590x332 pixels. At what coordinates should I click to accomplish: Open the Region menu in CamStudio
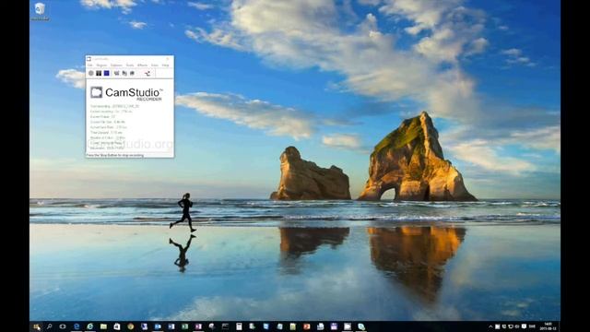(101, 65)
